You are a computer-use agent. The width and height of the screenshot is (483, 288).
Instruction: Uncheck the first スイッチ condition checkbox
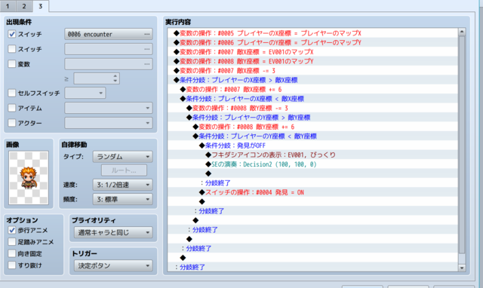(x=12, y=34)
